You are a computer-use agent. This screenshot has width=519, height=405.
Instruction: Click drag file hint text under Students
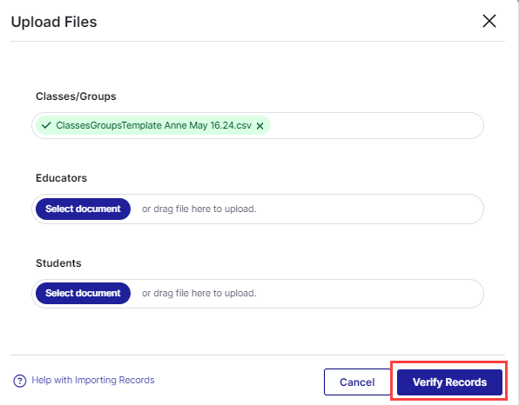pos(199,293)
